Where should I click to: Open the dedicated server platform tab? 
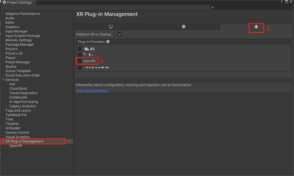click(184, 27)
